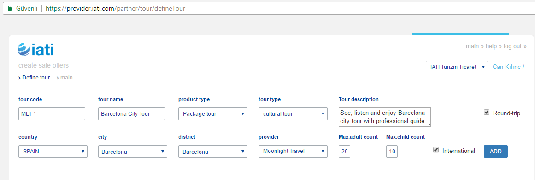Screen dimensions: 535x180
Task: Open the tour type dropdown
Action: [293, 114]
